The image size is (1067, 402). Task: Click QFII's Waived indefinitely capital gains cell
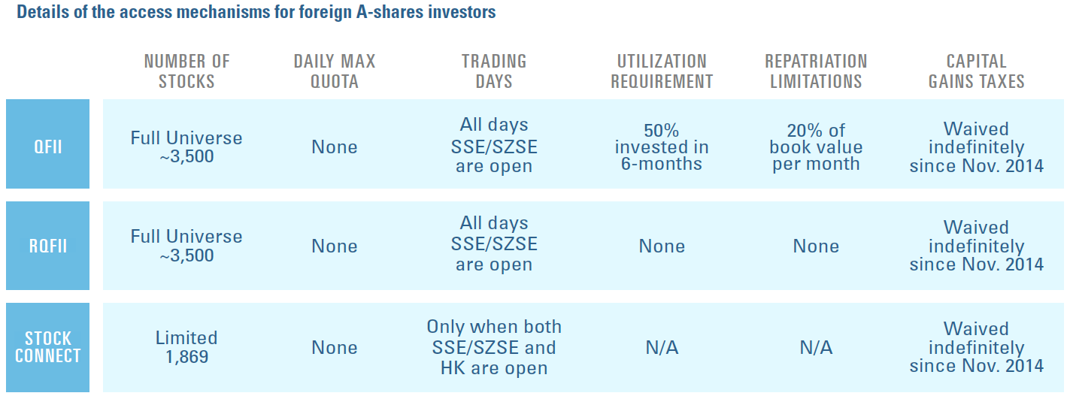pos(977,147)
